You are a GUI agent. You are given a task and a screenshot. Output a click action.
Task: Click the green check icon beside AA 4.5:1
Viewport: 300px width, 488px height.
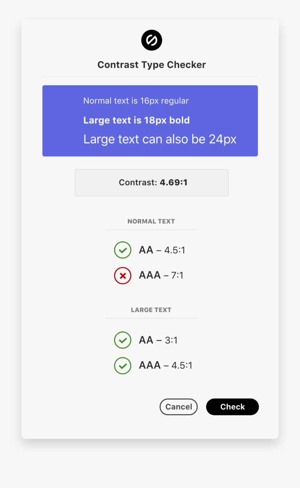pyautogui.click(x=122, y=250)
